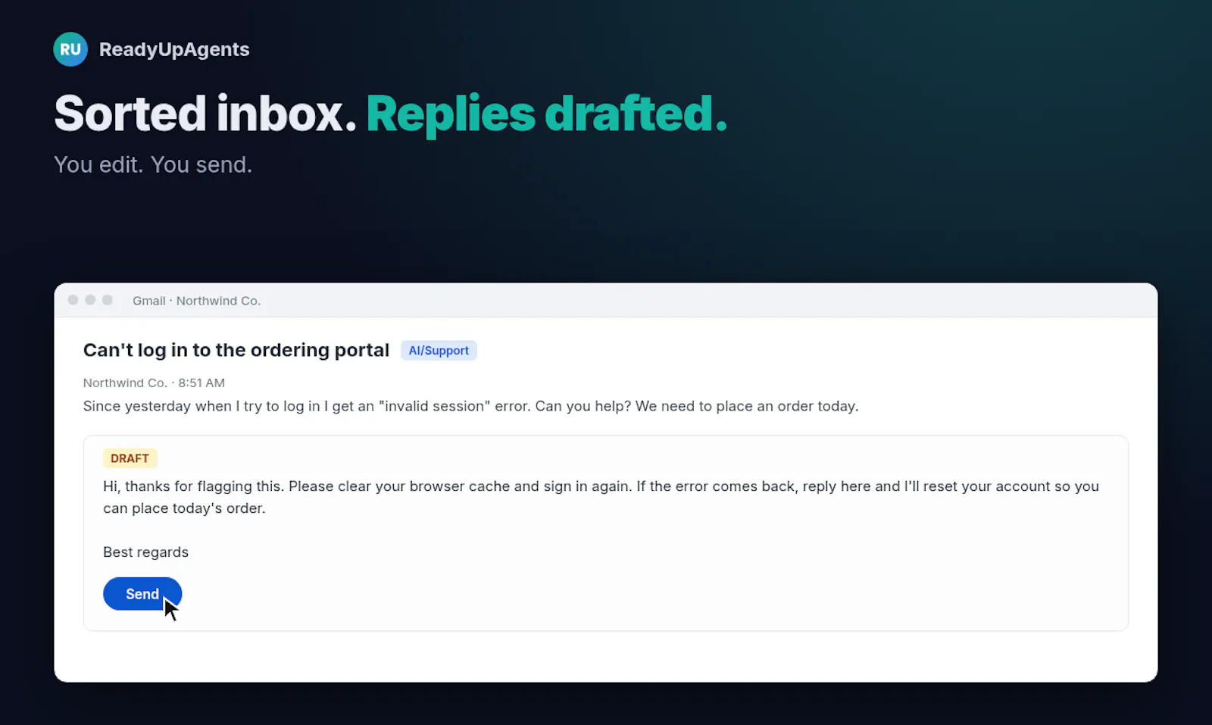Click the RU logo icon
1212x725 pixels.
click(70, 49)
